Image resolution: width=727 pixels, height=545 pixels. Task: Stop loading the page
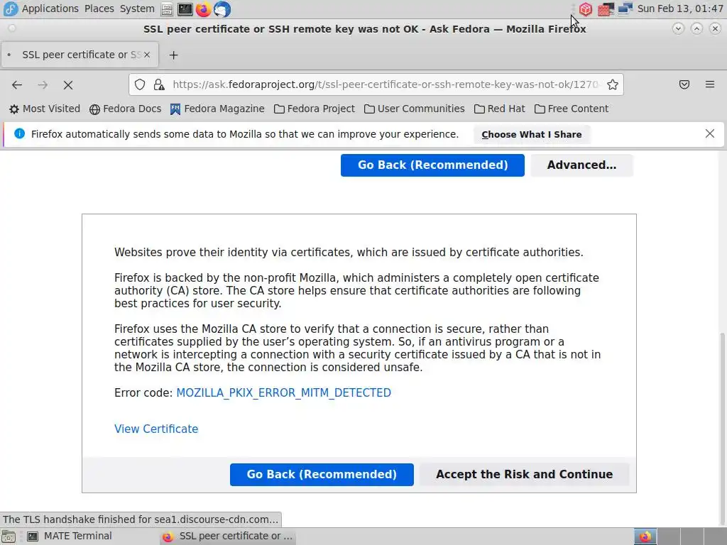click(x=68, y=85)
